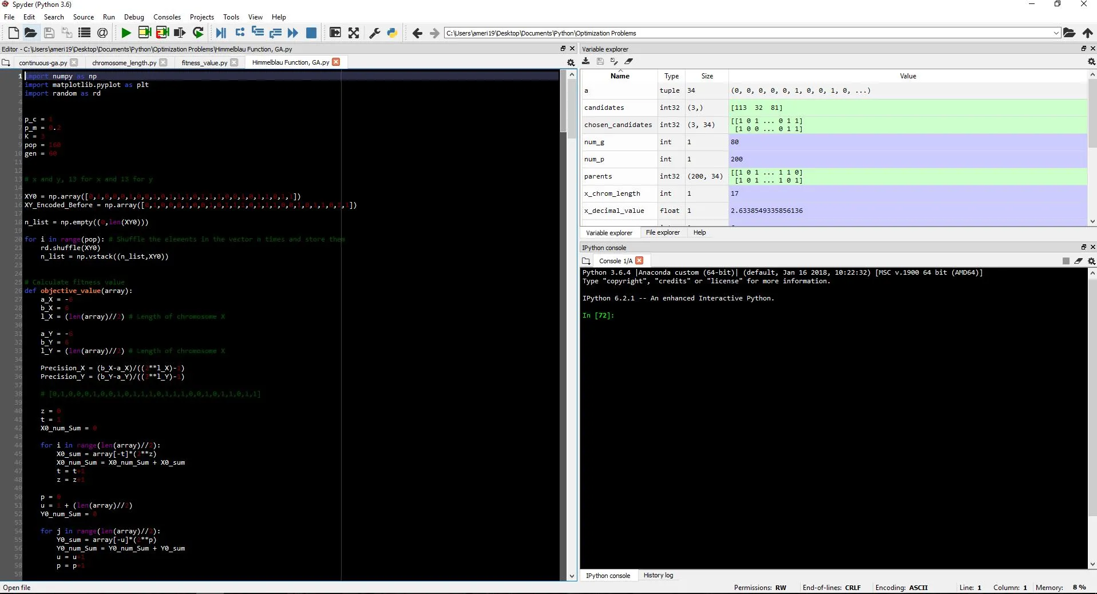Viewport: 1097px width, 594px height.
Task: Open Preferences via the wrench icon
Action: pos(375,33)
